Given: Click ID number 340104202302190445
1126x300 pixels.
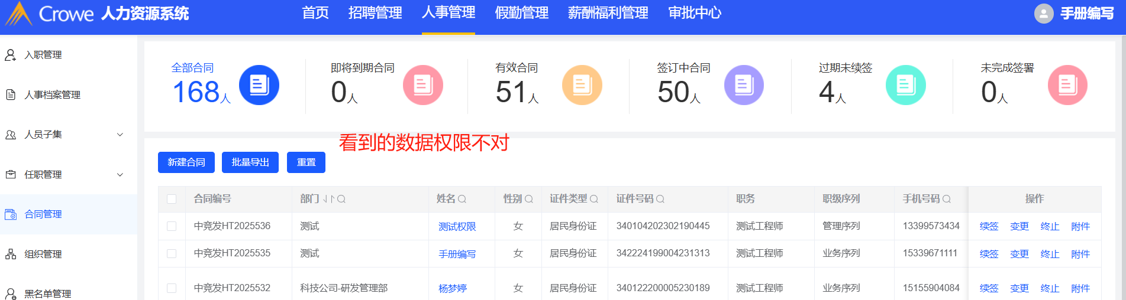Looking at the screenshot, I should pos(663,226).
